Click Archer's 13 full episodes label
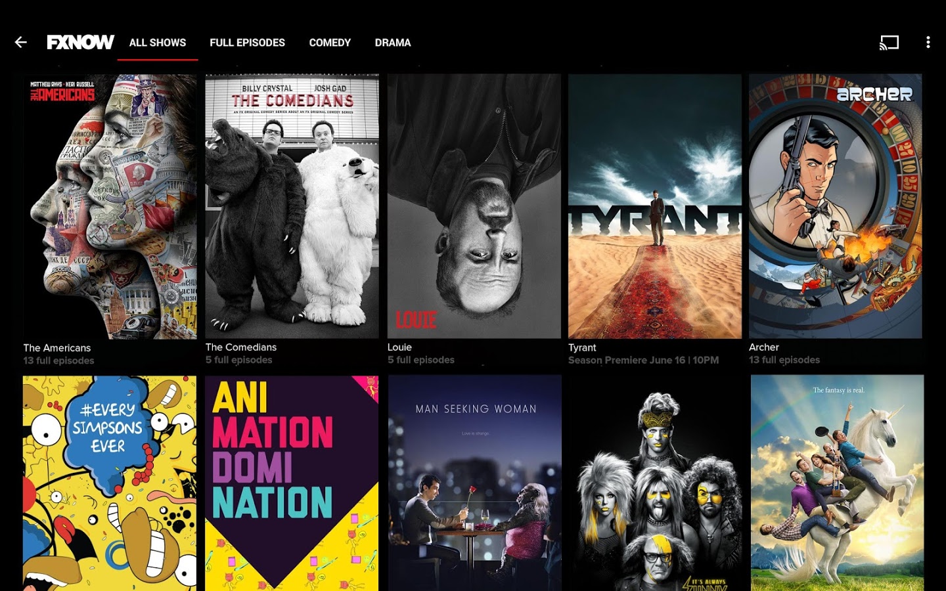 (x=784, y=360)
